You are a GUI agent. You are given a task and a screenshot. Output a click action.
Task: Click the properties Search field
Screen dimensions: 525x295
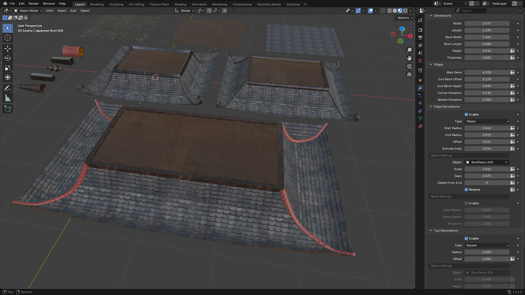pos(471,11)
